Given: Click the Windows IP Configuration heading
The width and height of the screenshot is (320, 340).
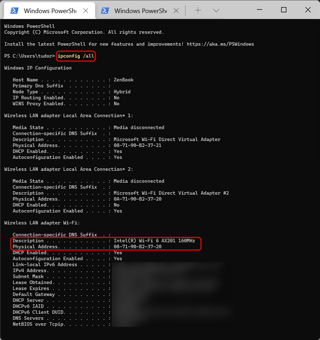Looking at the screenshot, I should (x=38, y=68).
